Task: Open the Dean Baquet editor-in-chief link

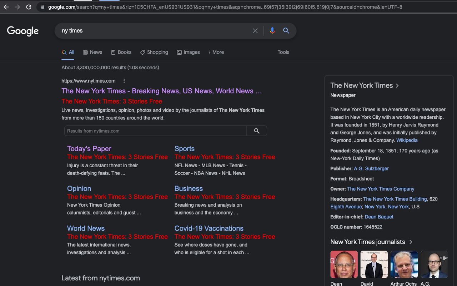Action: [x=379, y=217]
